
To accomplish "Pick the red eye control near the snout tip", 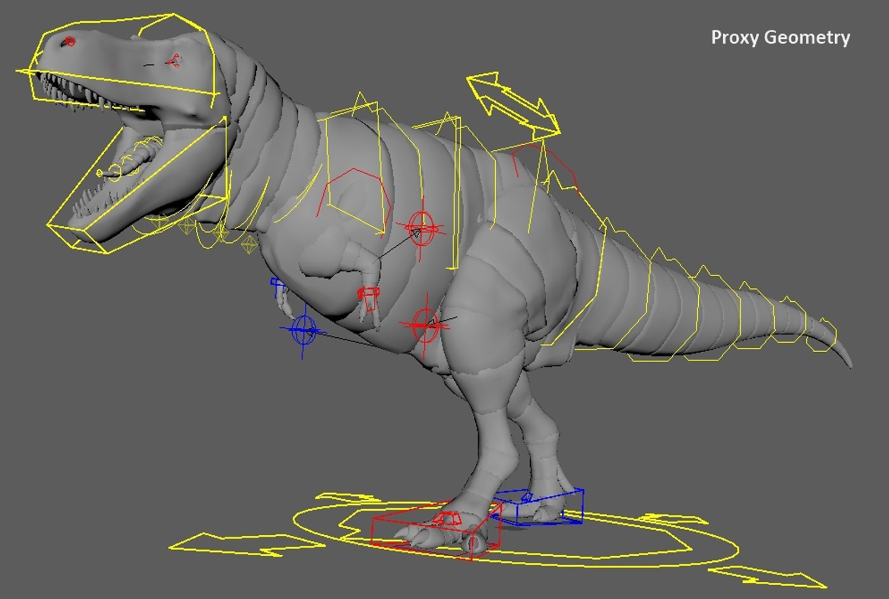I will [x=69, y=41].
